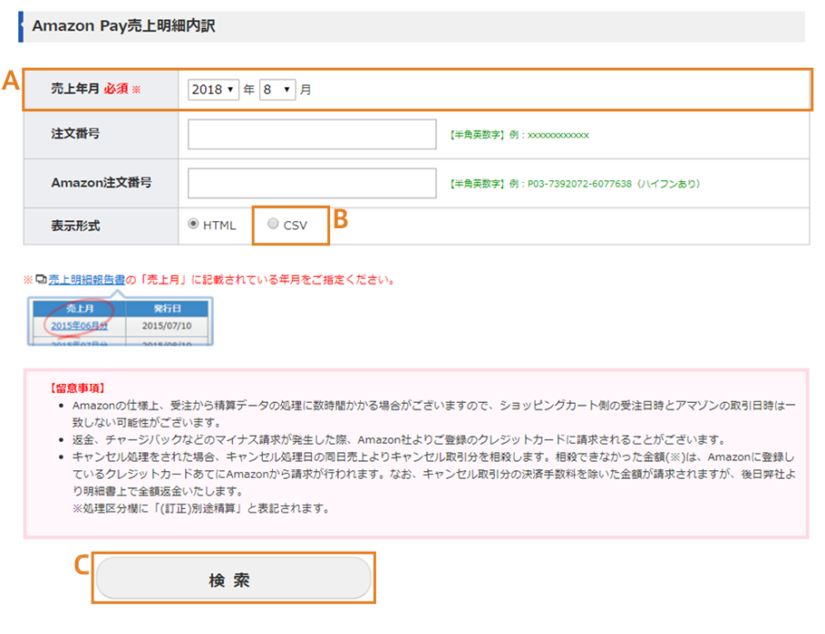Select the CSV display format radio button
825x634 pixels.
(x=273, y=224)
